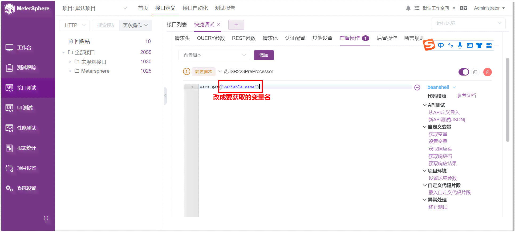Open the 更多操作 dropdown

pyautogui.click(x=135, y=25)
